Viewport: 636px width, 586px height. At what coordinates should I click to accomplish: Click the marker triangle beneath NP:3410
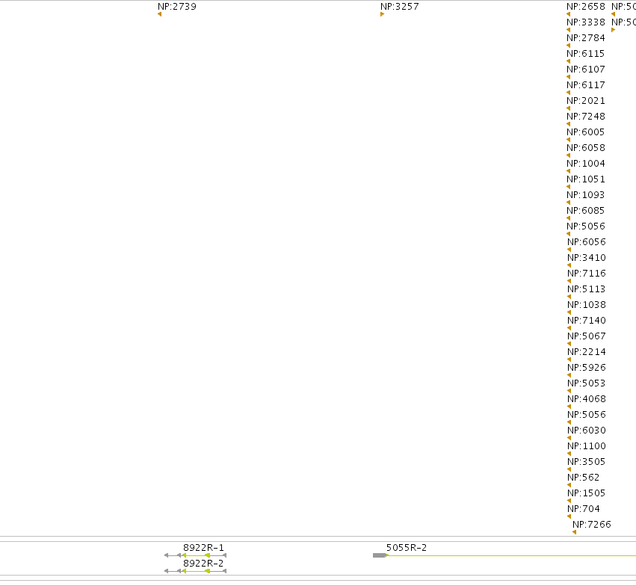569,265
